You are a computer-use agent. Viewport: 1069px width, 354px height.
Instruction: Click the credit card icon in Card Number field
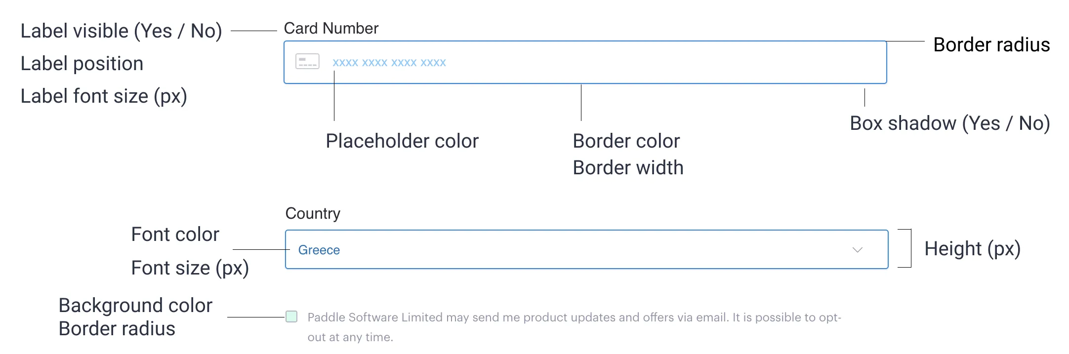[x=307, y=61]
